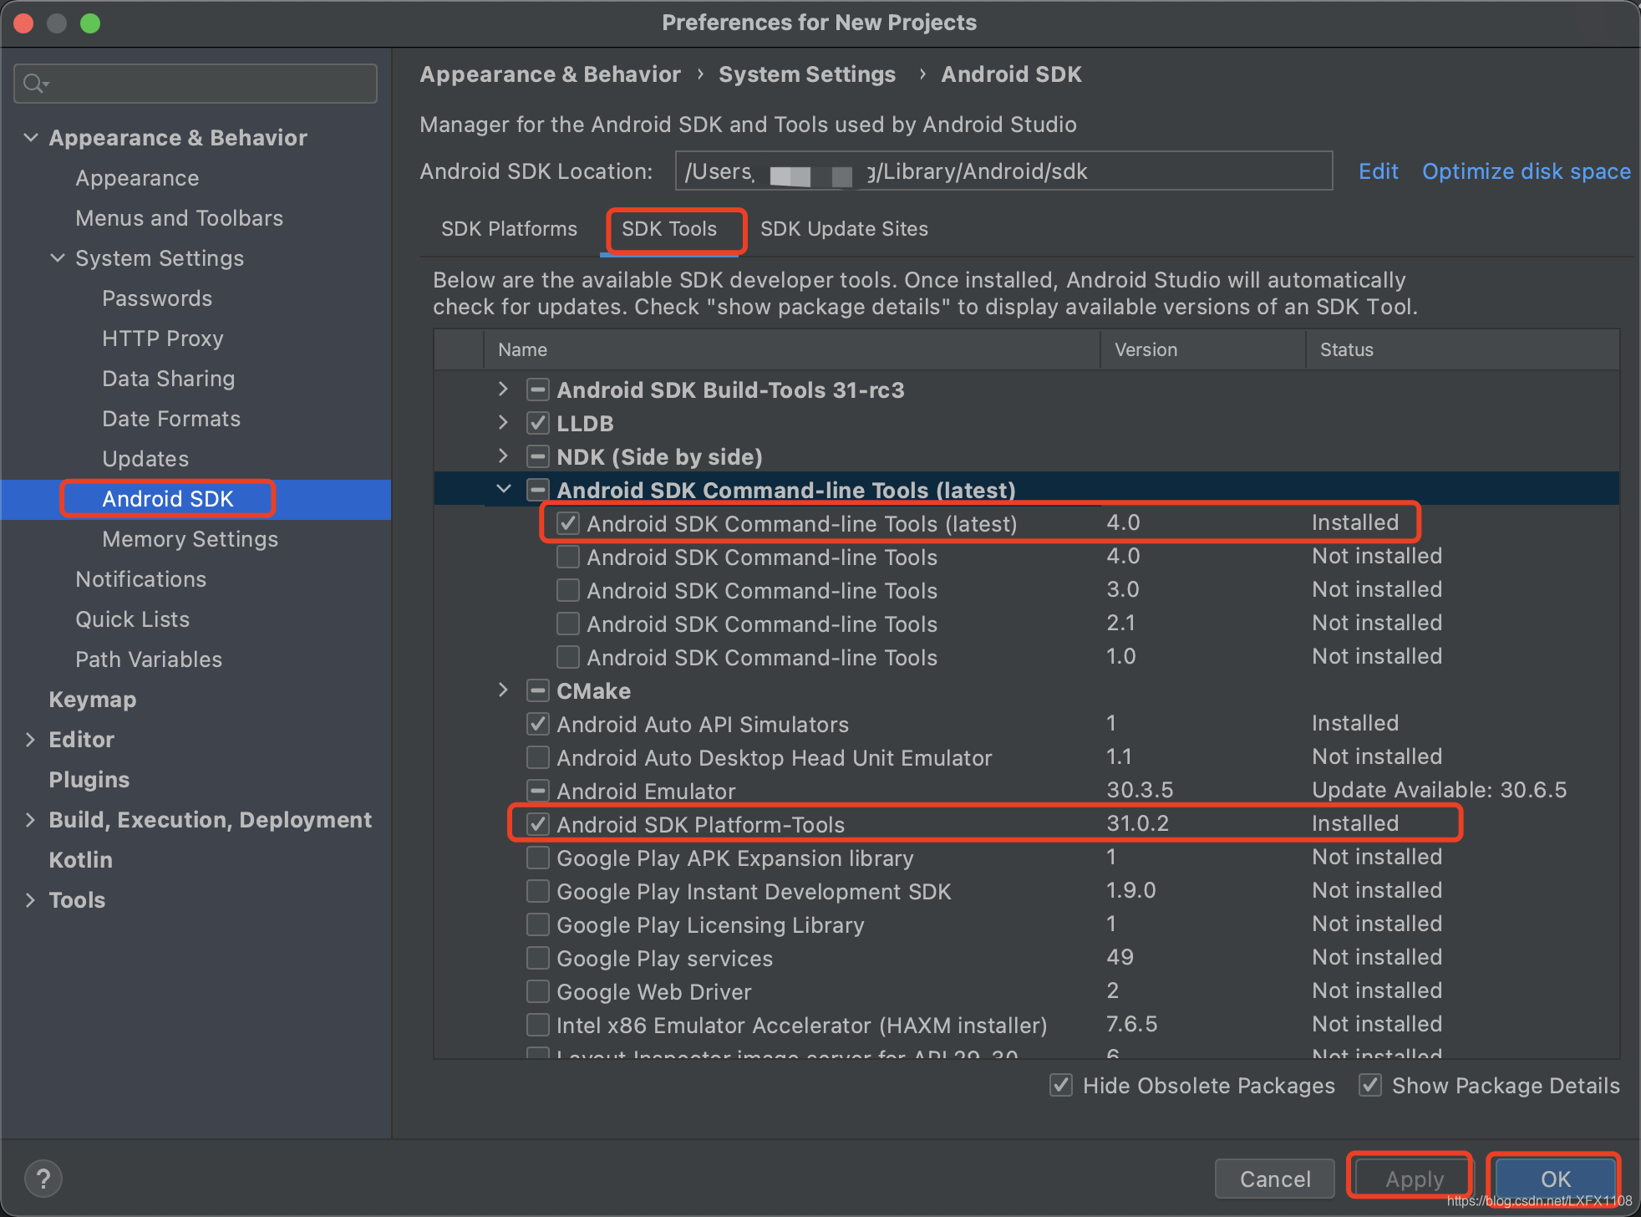Toggle Show Package Details checkbox
Viewport: 1641px width, 1217px height.
1370,1086
